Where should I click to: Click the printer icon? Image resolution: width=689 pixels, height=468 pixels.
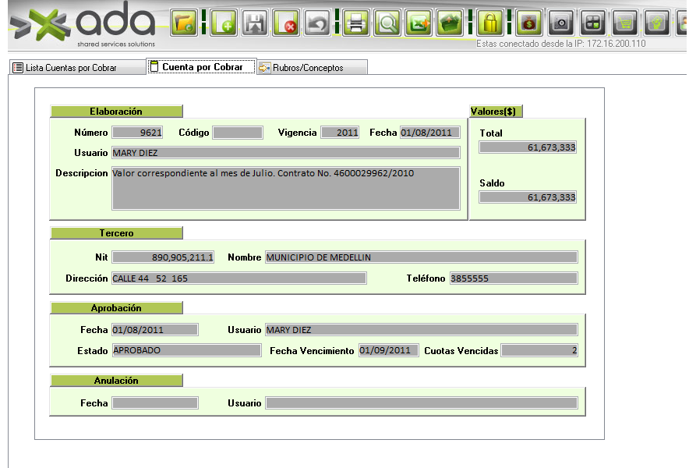[356, 23]
